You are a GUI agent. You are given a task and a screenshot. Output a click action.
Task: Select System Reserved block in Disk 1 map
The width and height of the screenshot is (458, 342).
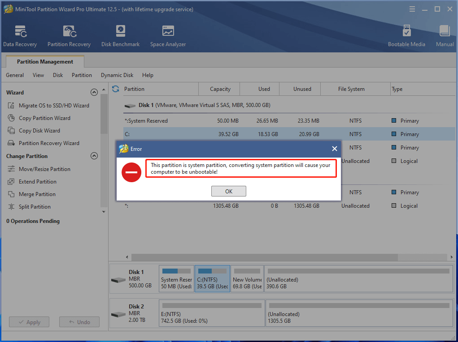click(x=176, y=278)
